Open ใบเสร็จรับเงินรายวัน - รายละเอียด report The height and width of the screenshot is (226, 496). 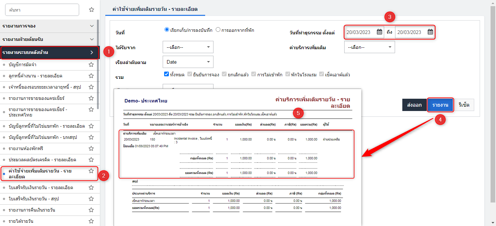(41, 188)
